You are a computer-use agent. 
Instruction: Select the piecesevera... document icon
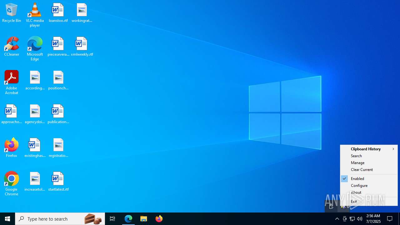(x=58, y=47)
